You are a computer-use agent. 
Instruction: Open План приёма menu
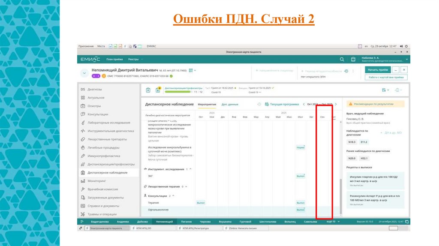(x=114, y=59)
